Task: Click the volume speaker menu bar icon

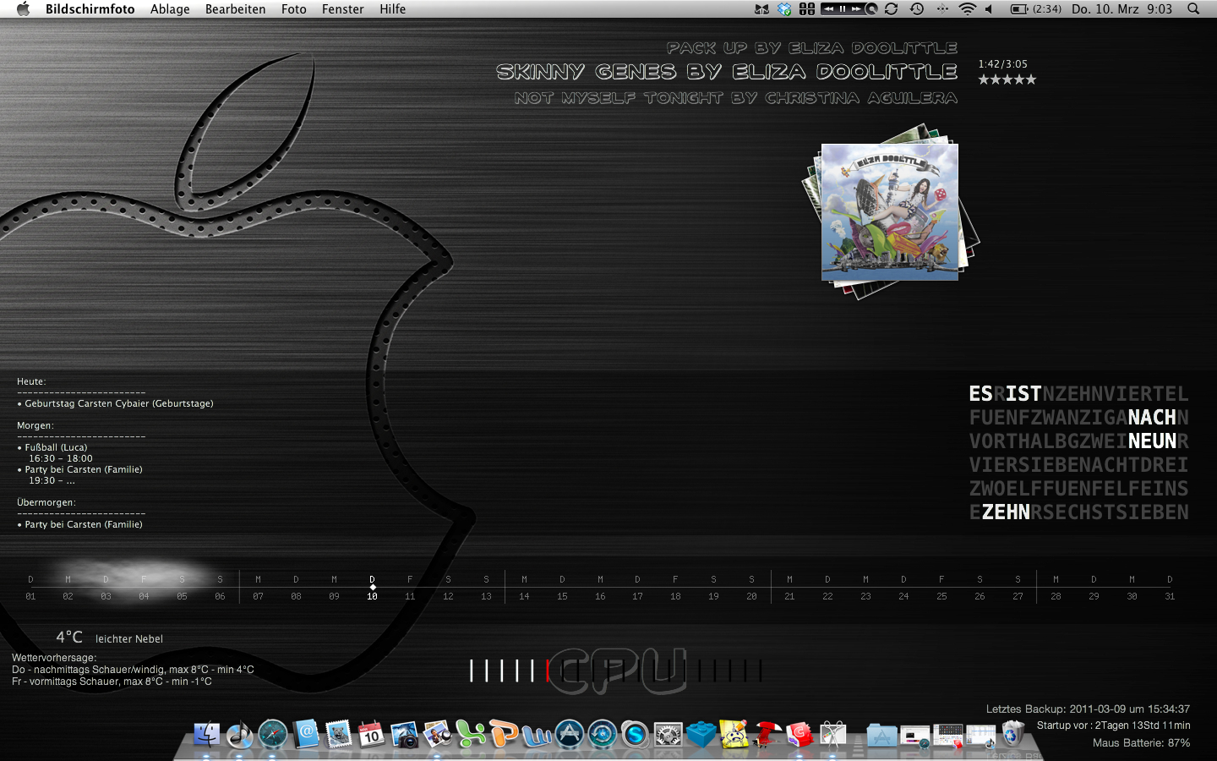Action: click(989, 8)
